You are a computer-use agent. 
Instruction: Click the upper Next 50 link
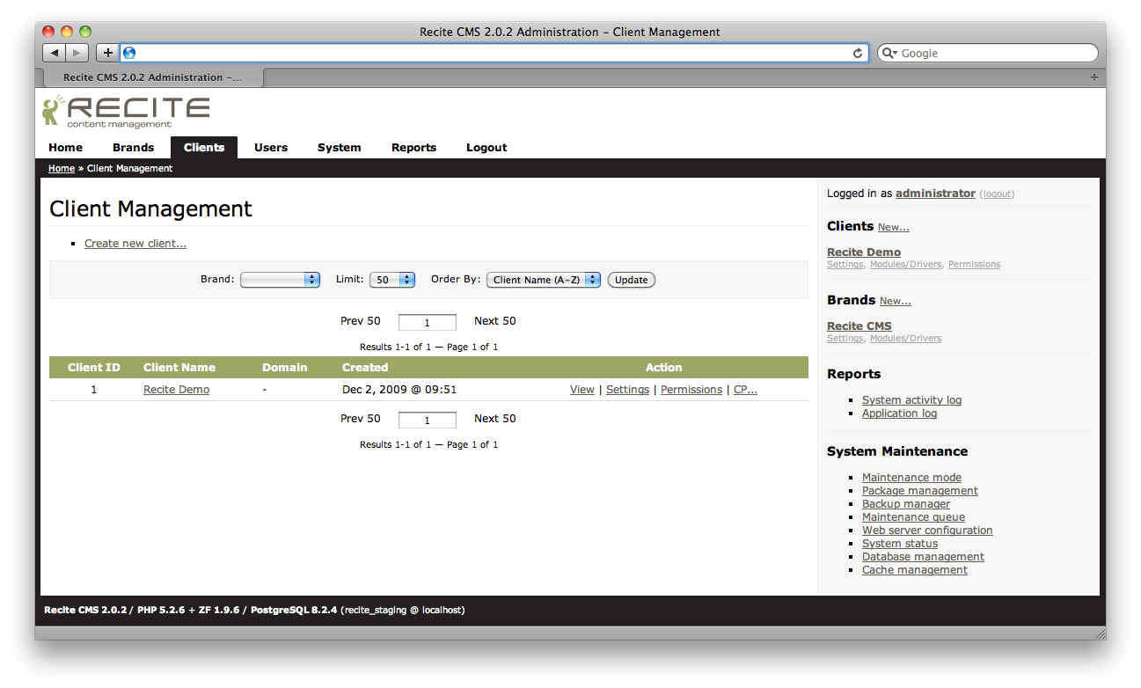pos(495,321)
